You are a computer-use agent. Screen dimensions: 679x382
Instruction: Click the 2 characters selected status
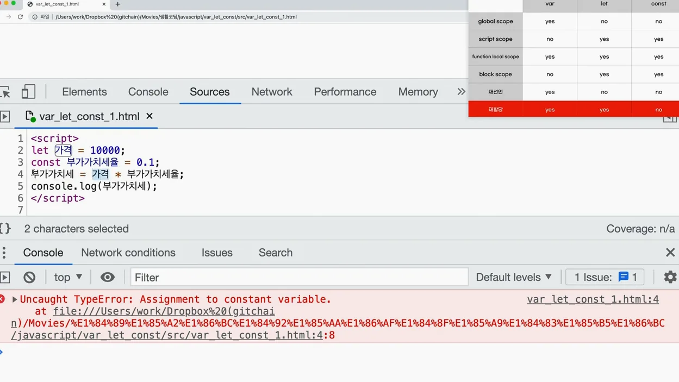(77, 229)
